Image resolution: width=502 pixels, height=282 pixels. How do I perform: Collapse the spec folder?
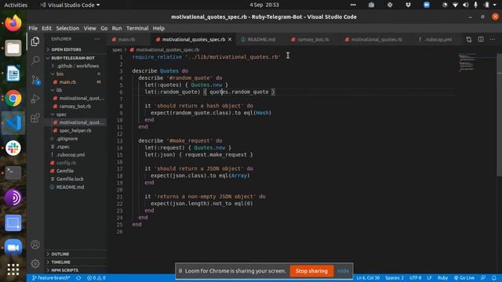coord(61,114)
